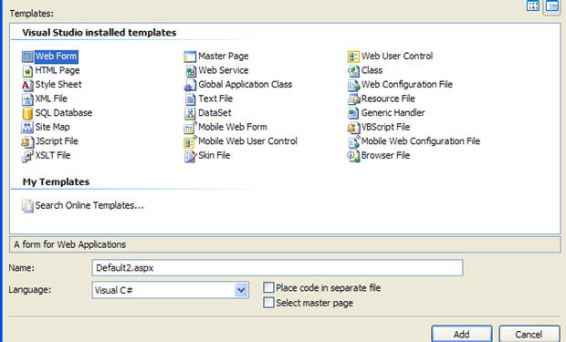Click the Search Online Templates icon
Viewport: 566px width, 342px height.
[x=27, y=205]
